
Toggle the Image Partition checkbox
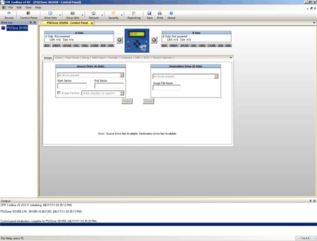[59, 93]
